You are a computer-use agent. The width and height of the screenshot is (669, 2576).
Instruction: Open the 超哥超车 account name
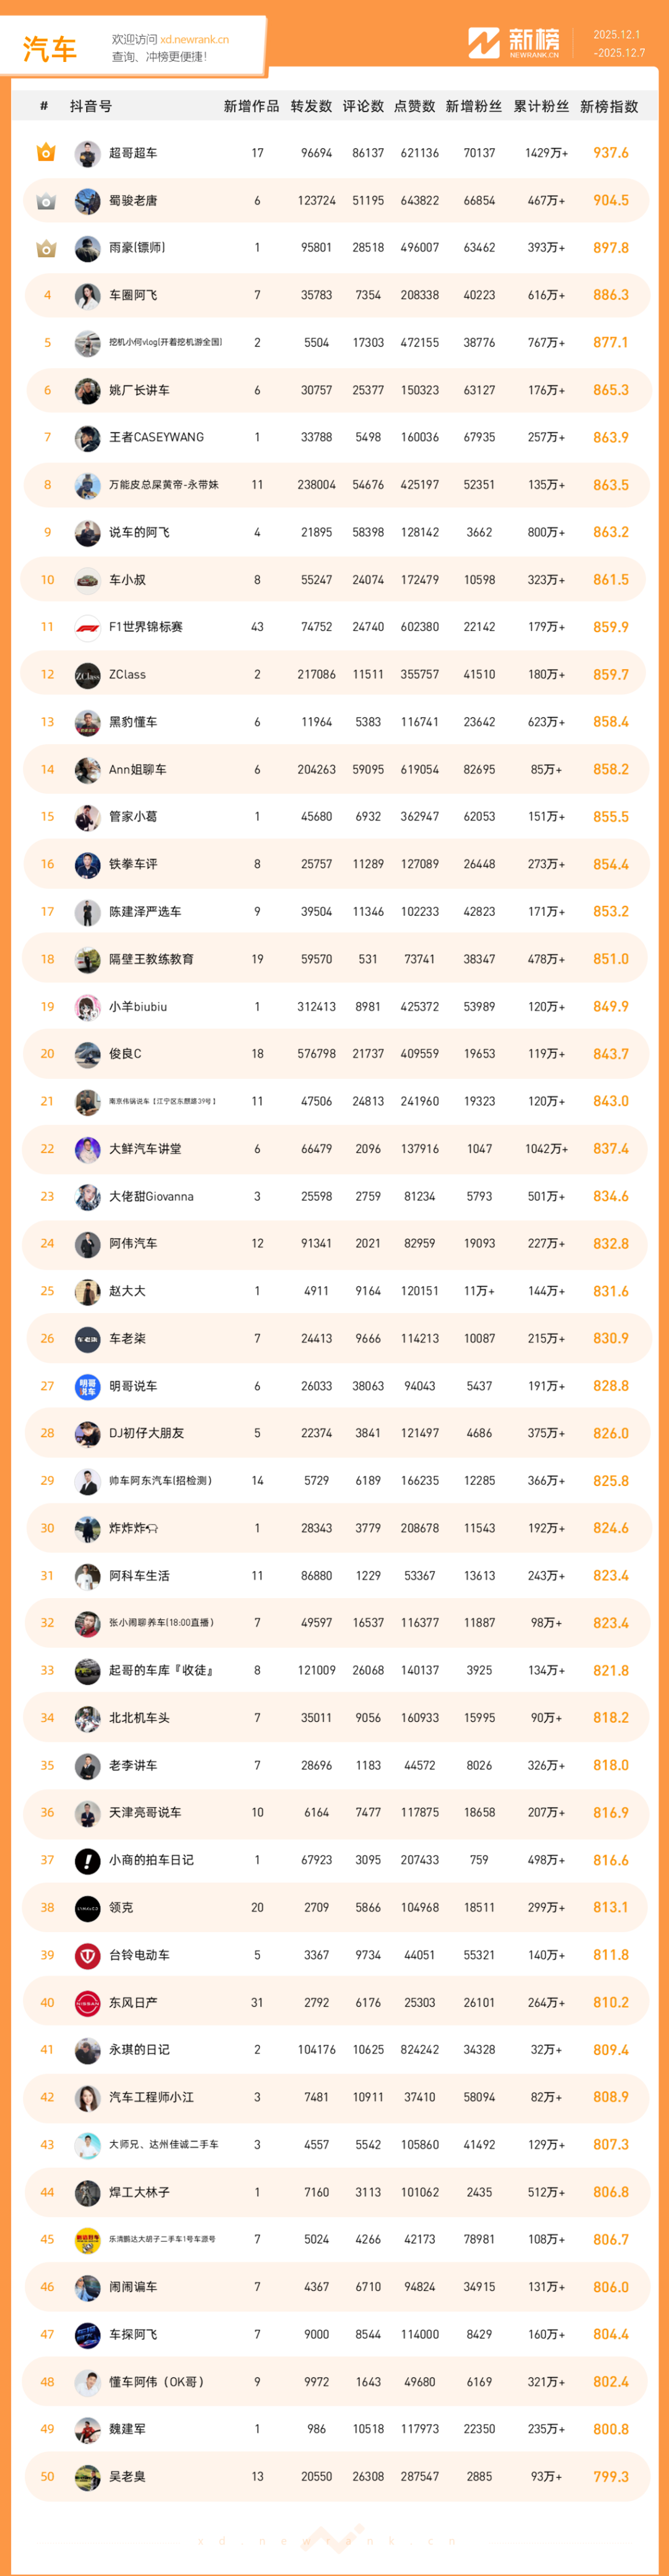pyautogui.click(x=133, y=153)
